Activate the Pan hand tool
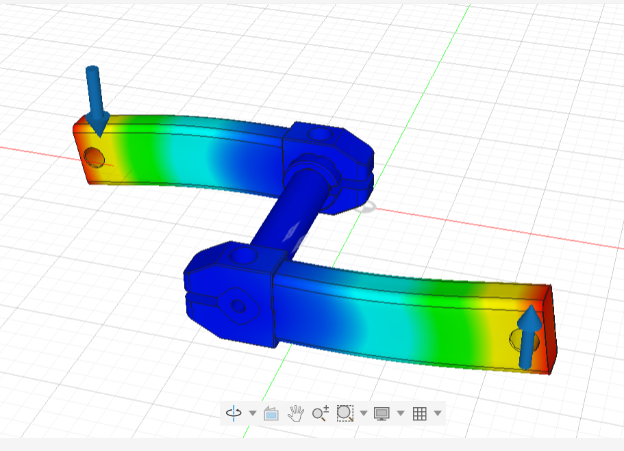This screenshot has width=624, height=451. (x=296, y=413)
